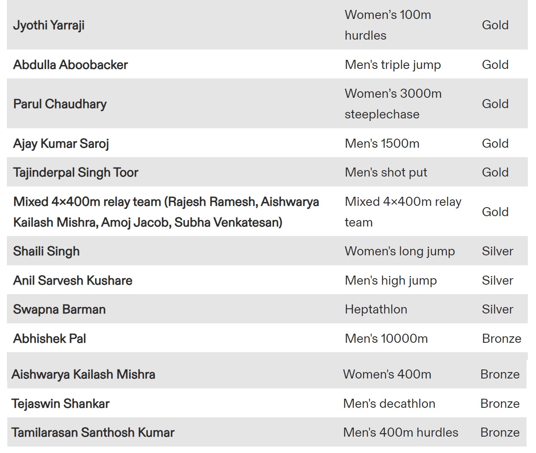Select the Men's shot put event text
The height and width of the screenshot is (453, 536).
pos(386,172)
